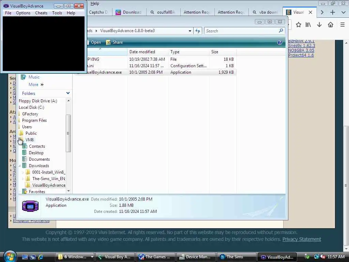The height and width of the screenshot is (262, 349).
Task: Refresh the Explorer folder view
Action: coord(198,31)
